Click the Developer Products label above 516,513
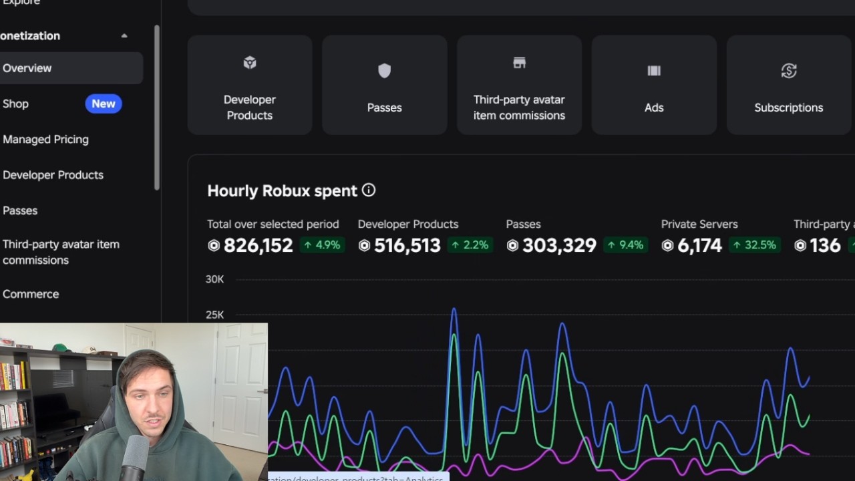The height and width of the screenshot is (481, 855). (408, 224)
